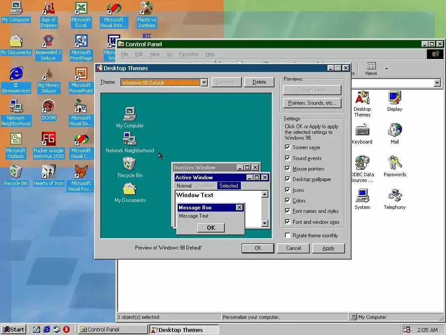The width and height of the screenshot is (446, 335).
Task: Switch to Control Panel taskbar button
Action: (113, 330)
